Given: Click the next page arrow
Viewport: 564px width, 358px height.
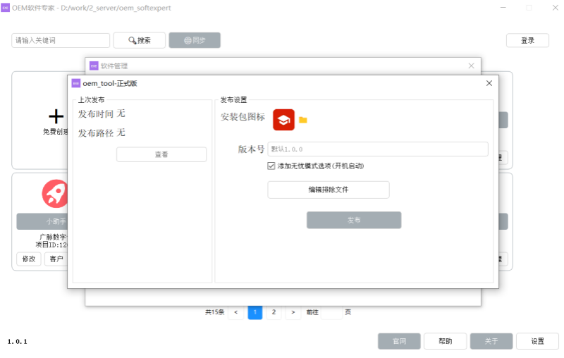Looking at the screenshot, I should (x=293, y=312).
